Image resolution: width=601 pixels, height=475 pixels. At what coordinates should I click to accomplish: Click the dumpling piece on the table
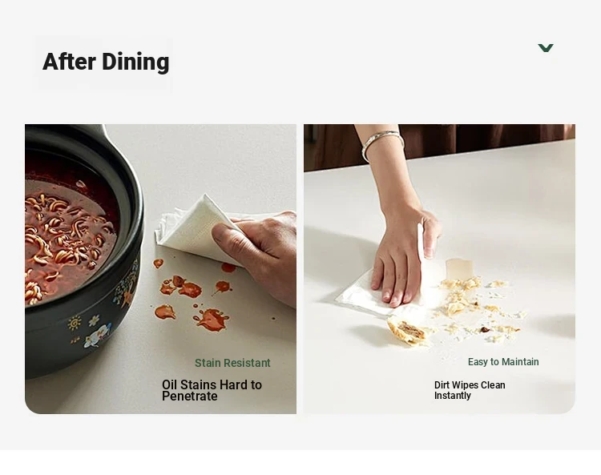point(406,332)
